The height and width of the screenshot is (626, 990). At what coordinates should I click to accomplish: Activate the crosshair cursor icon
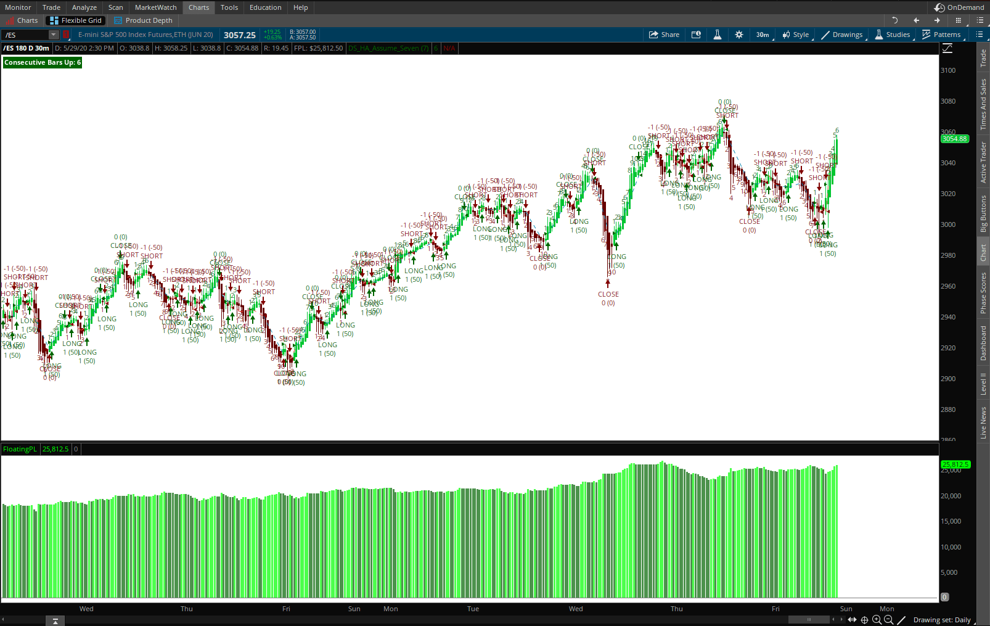coord(864,620)
